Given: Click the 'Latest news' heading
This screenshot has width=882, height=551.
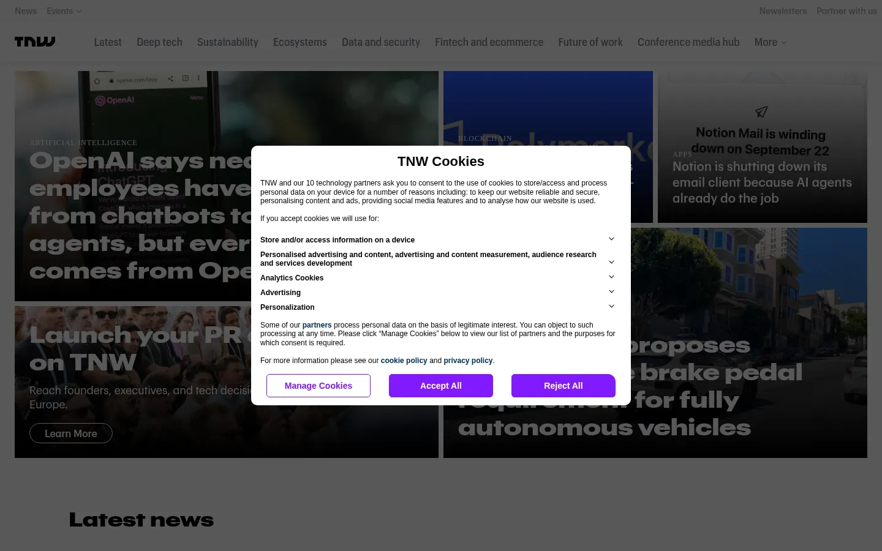Looking at the screenshot, I should tap(141, 520).
